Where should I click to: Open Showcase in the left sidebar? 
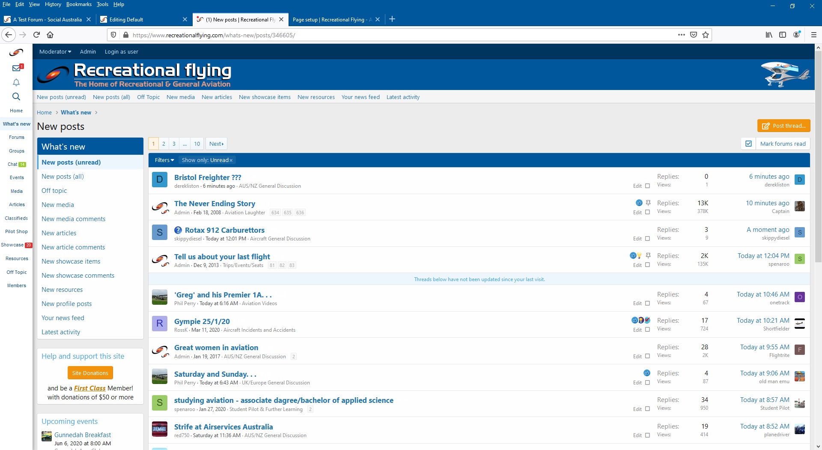point(16,245)
